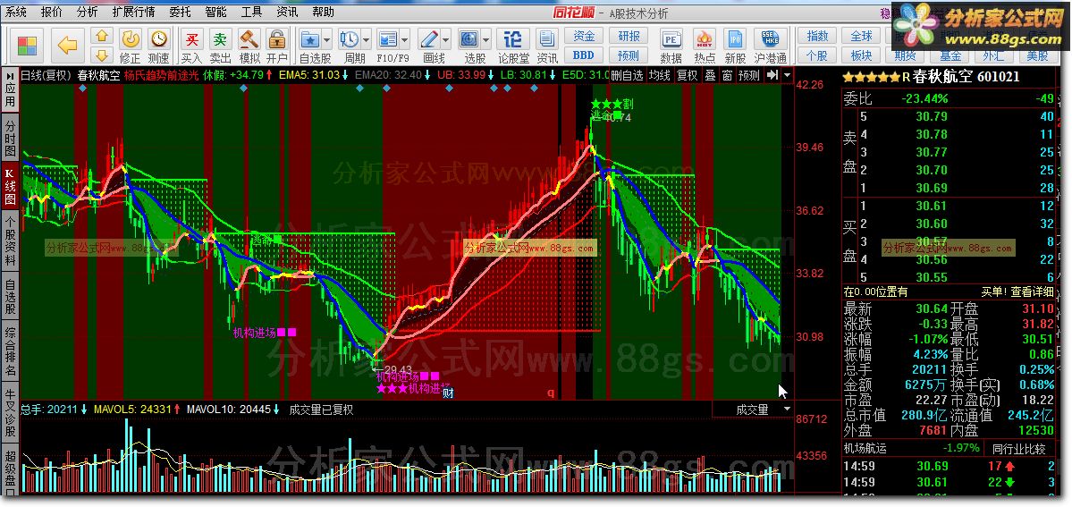The height and width of the screenshot is (507, 1072).
Task: Click the 指数 button
Action: (x=818, y=37)
